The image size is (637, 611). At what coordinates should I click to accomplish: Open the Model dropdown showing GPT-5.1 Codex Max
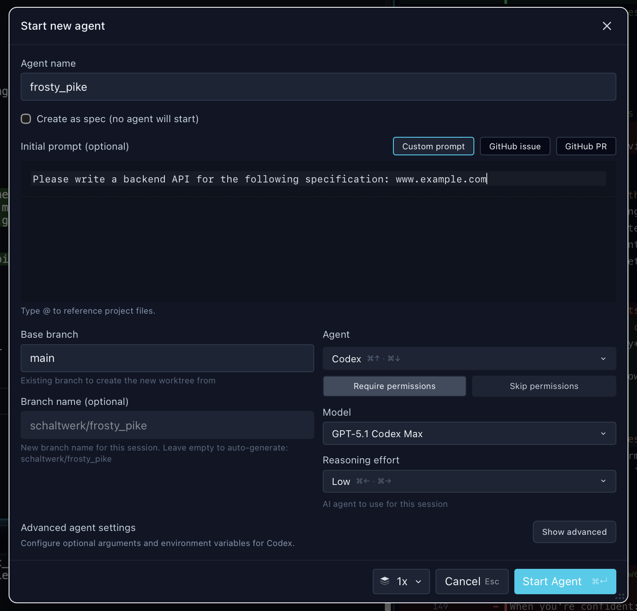469,434
